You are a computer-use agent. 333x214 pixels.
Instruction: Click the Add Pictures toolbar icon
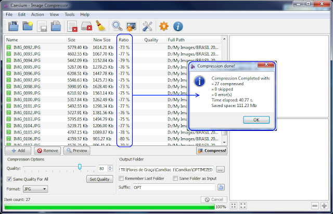pos(13,26)
